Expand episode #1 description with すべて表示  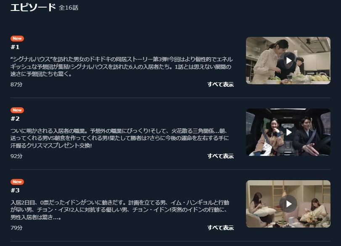click(x=220, y=84)
